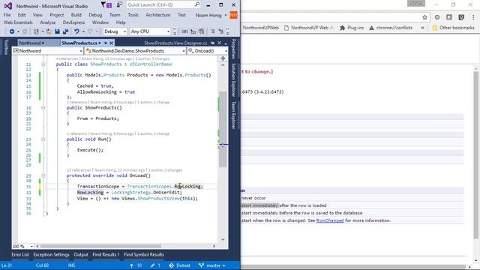Open the Error List panel tab
The width and height of the screenshot is (480, 270).
tap(20, 254)
